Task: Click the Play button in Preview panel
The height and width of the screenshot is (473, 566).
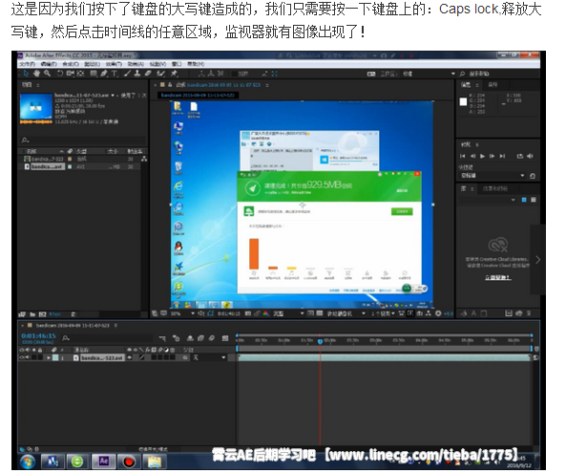Action: 482,156
